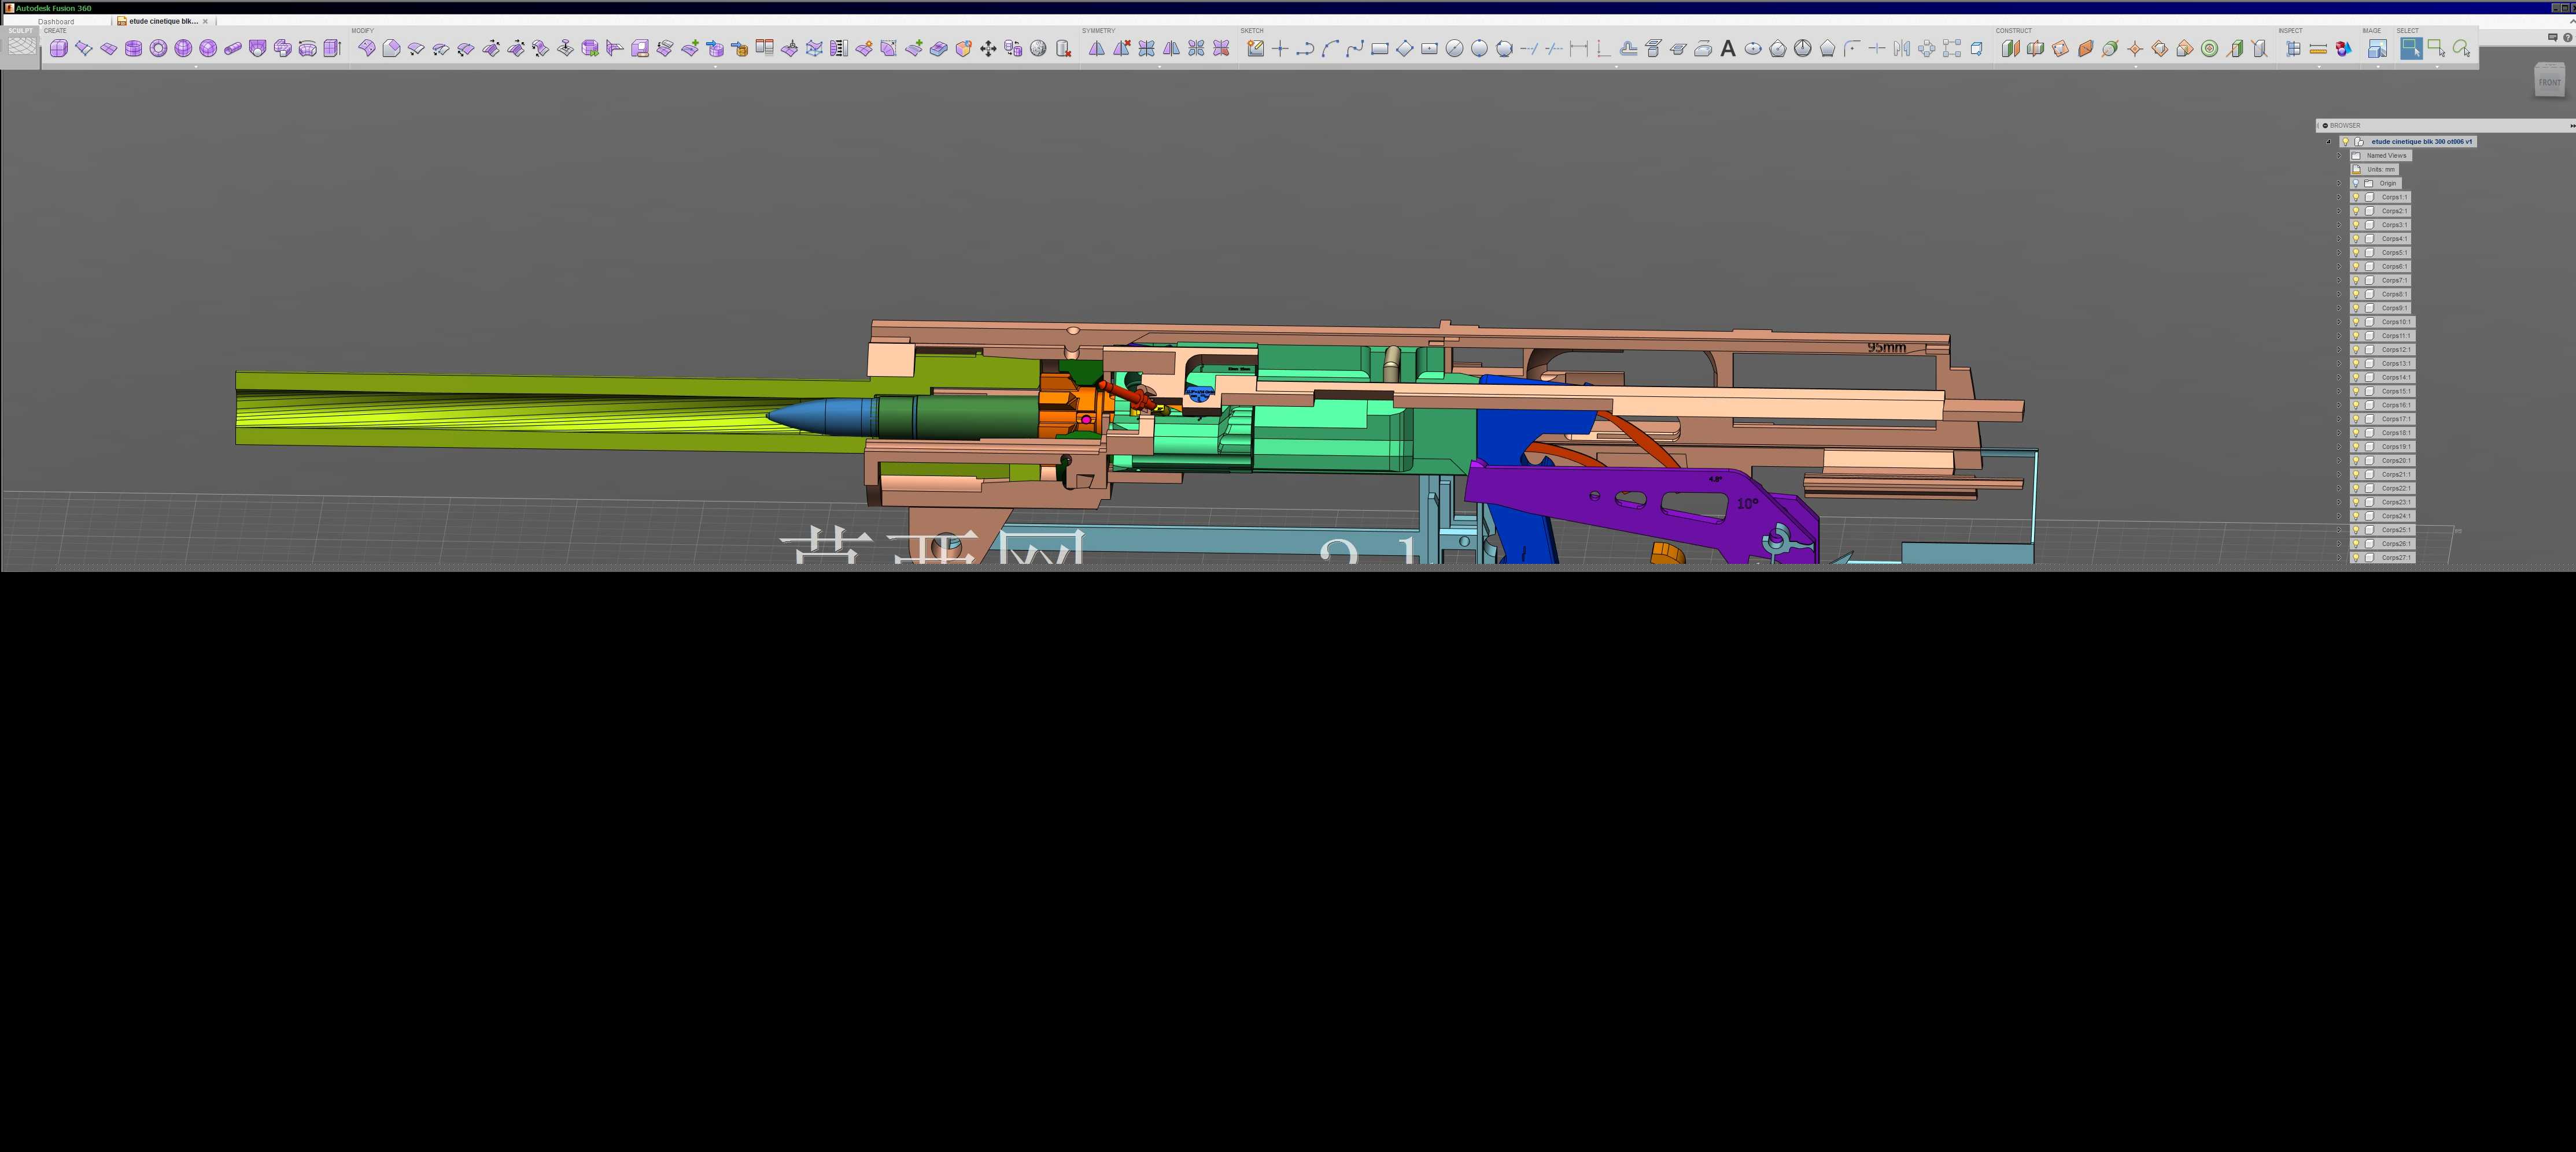2576x1152 pixels.
Task: Select the Fillet sketch tool
Action: click(x=1852, y=48)
